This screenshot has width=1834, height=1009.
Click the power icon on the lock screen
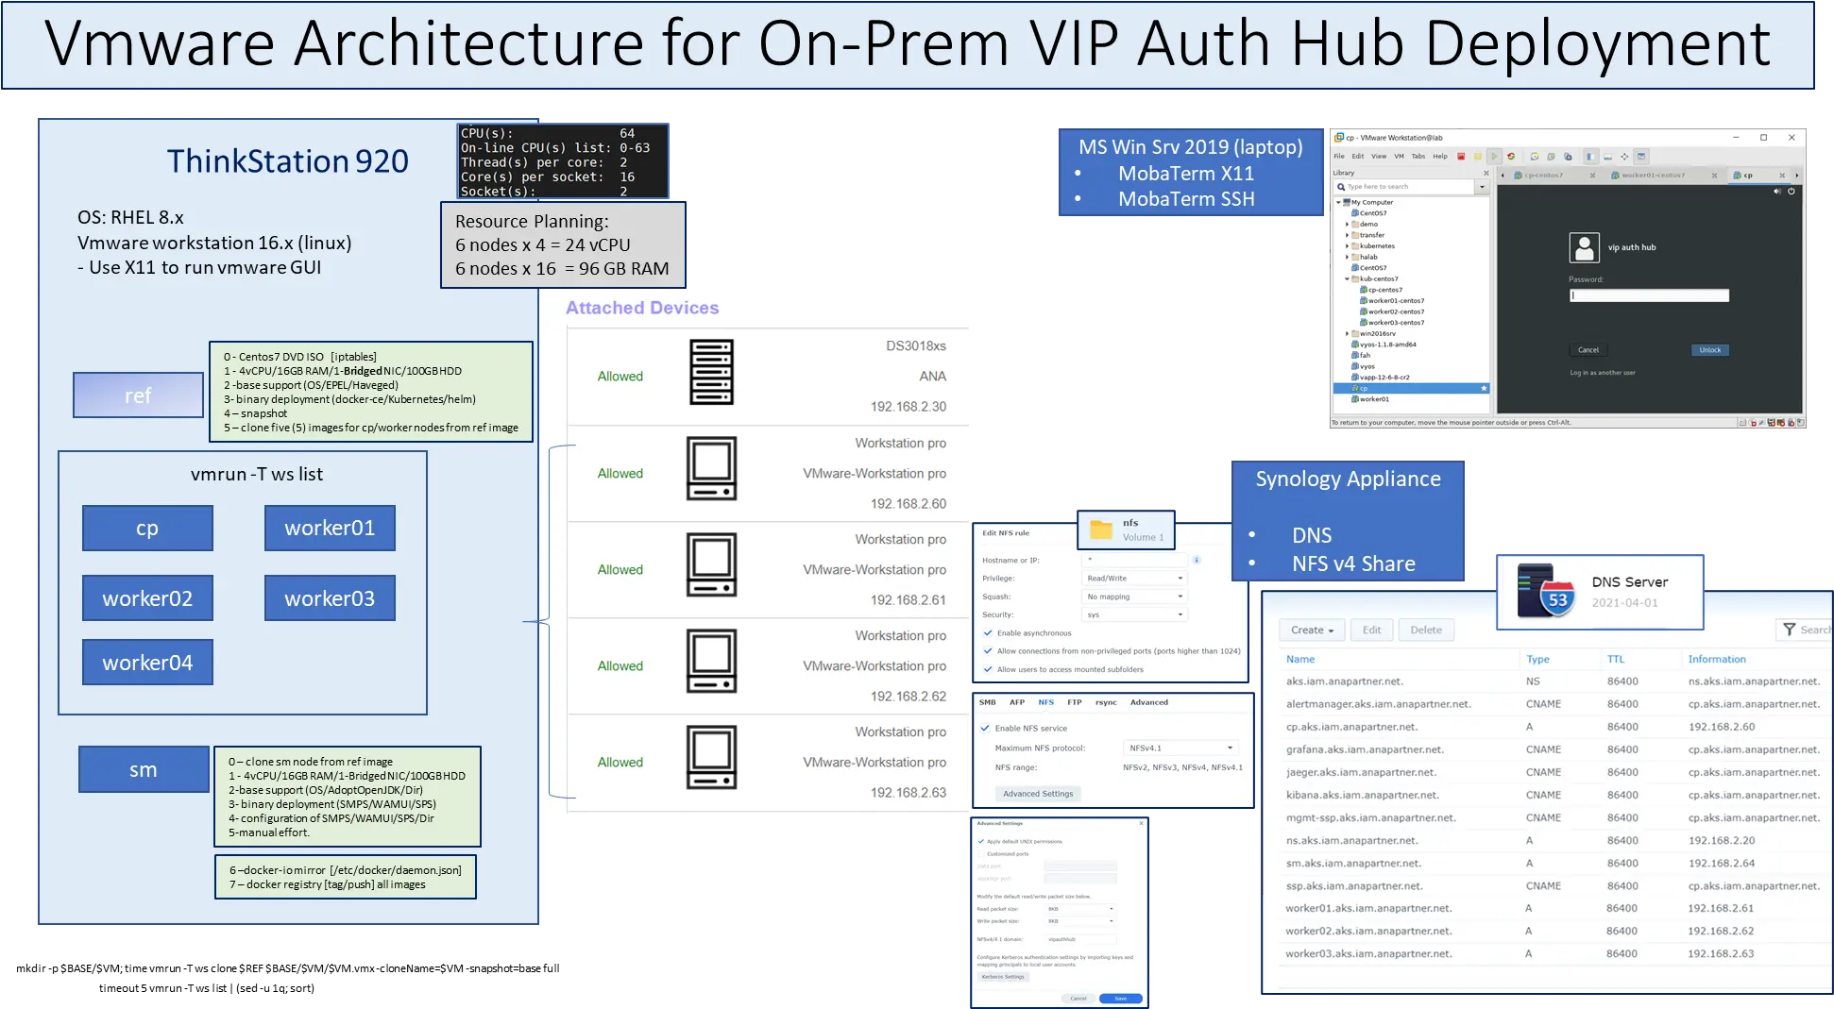pyautogui.click(x=1791, y=192)
